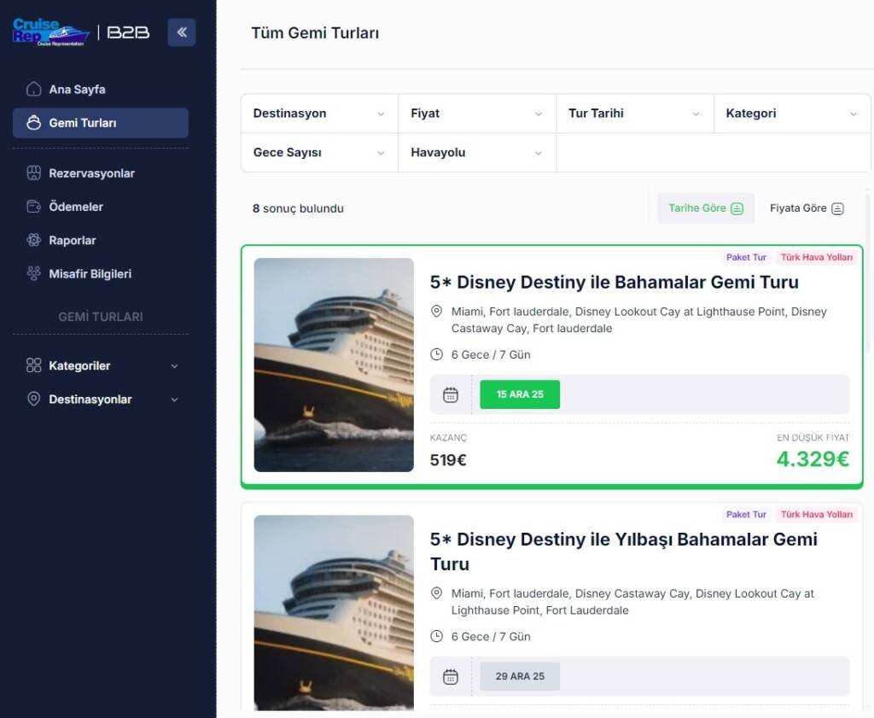Image resolution: width=874 pixels, height=718 pixels.
Task: Open Havayolu filter dropdown
Action: pos(477,153)
